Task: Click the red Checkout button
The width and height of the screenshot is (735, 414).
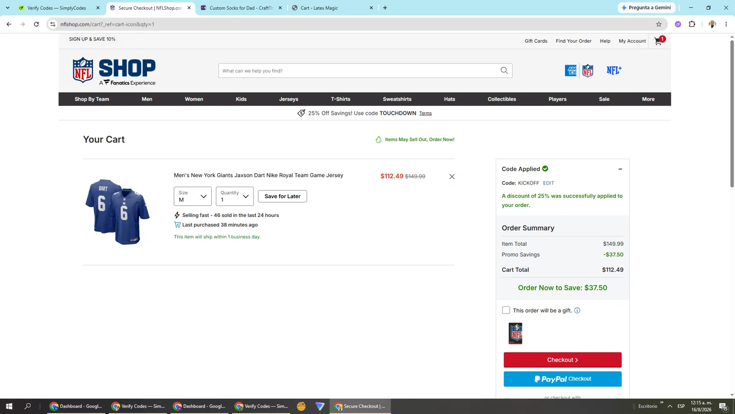Action: (563, 360)
